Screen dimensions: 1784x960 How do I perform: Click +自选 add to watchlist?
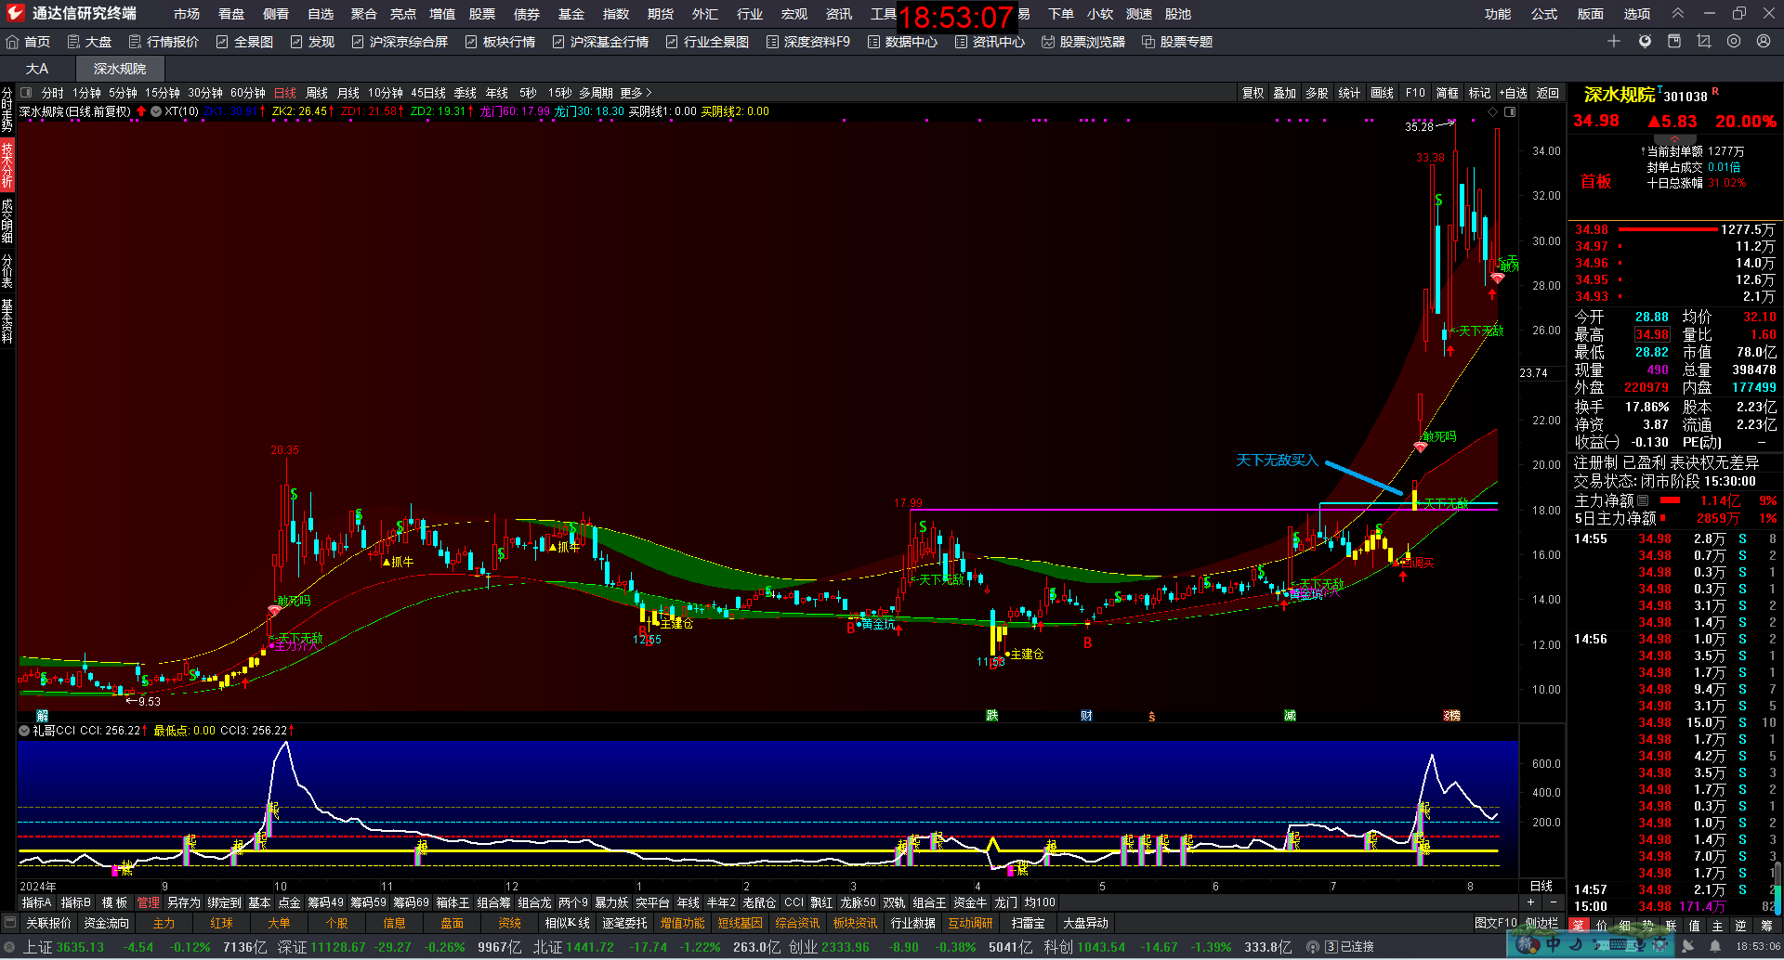pos(1513,93)
